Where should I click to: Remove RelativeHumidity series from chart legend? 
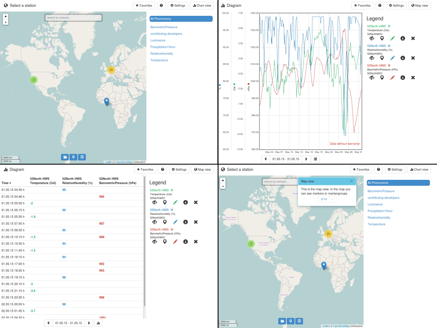tap(413, 58)
